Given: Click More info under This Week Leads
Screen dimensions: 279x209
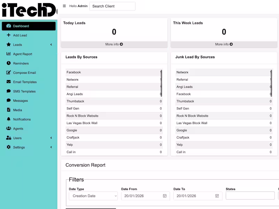Looking at the screenshot, I should click(x=224, y=44).
